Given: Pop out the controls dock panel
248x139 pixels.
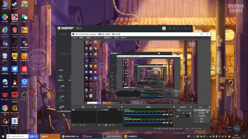Looking at the screenshot, I should 209,107.
